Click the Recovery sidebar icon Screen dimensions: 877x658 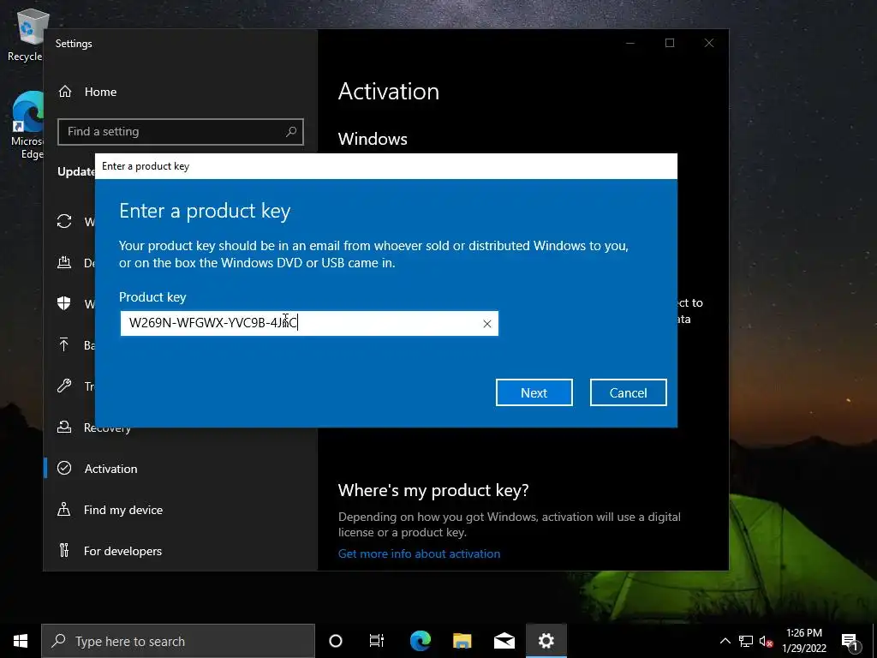click(x=64, y=427)
